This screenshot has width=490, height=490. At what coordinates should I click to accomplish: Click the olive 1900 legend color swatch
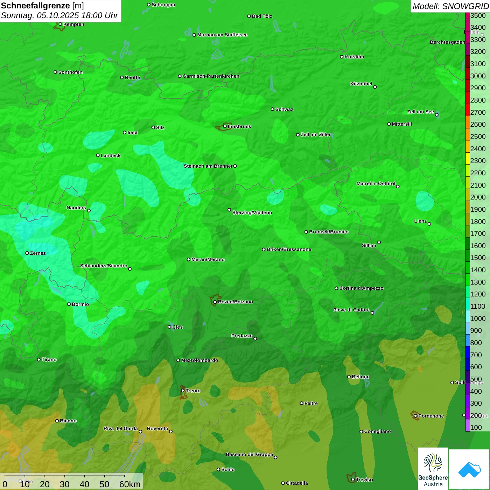click(x=468, y=207)
